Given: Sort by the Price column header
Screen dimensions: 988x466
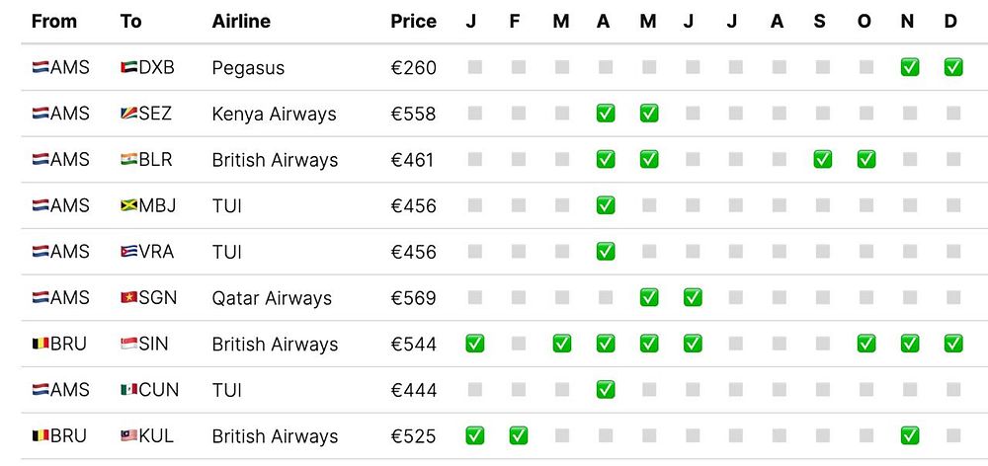Looking at the screenshot, I should click(413, 21).
